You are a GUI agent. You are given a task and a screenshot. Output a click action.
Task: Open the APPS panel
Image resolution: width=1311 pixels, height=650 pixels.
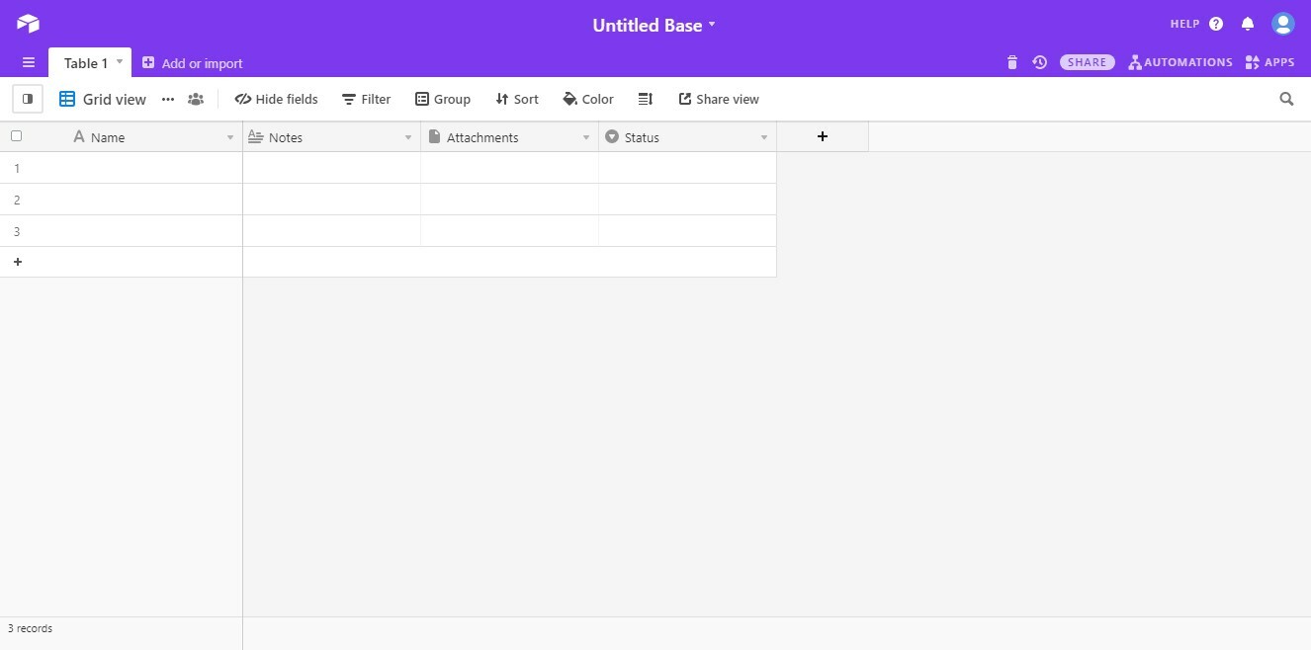click(x=1270, y=62)
